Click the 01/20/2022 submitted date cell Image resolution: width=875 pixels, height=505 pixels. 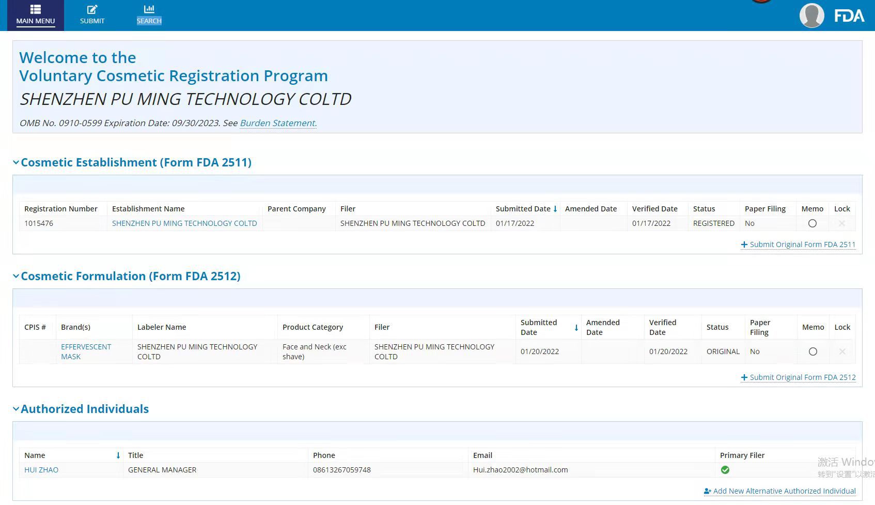pos(540,351)
